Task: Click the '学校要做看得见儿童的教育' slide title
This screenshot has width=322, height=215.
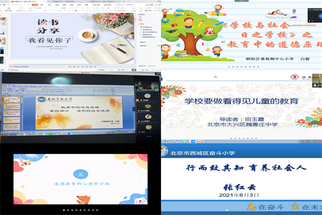Action: [x=241, y=101]
